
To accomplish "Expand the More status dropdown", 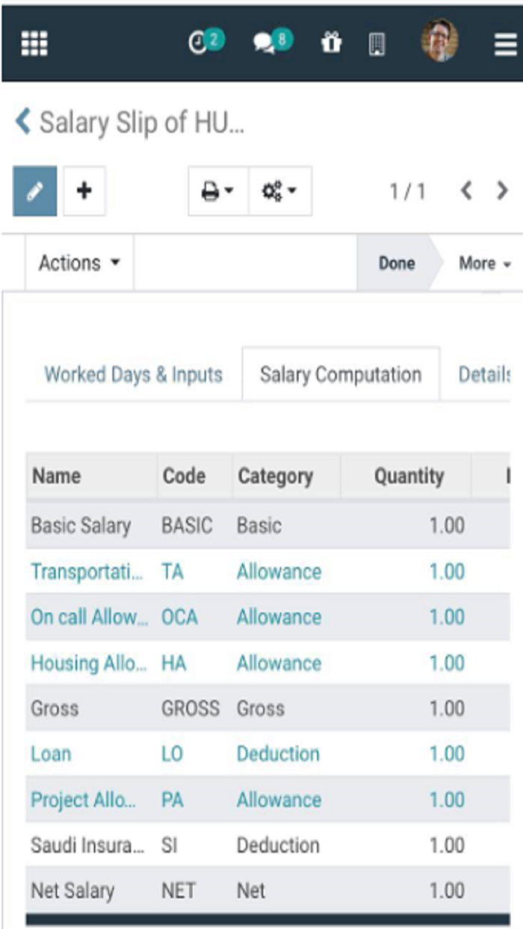I will [x=484, y=264].
